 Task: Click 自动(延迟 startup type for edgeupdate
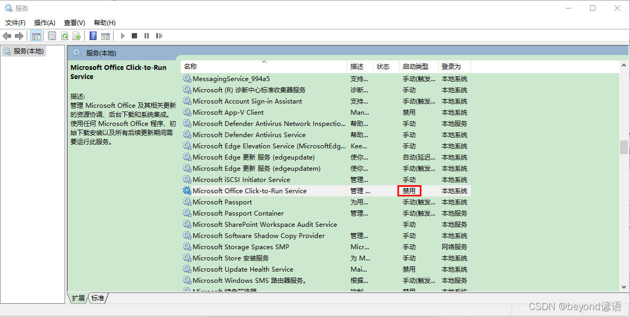419,157
